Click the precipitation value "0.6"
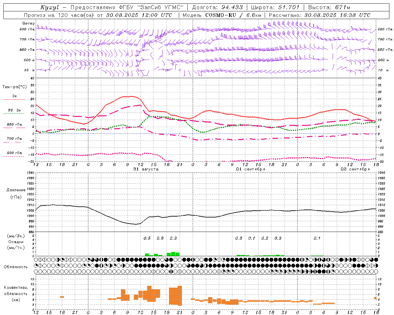394x315 pixels. pyautogui.click(x=160, y=238)
